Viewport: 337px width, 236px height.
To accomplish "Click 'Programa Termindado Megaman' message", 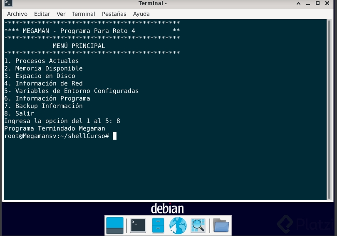I will [x=55, y=128].
